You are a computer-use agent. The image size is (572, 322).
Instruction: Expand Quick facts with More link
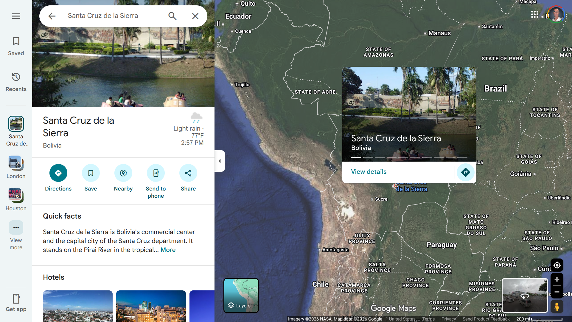click(168, 250)
